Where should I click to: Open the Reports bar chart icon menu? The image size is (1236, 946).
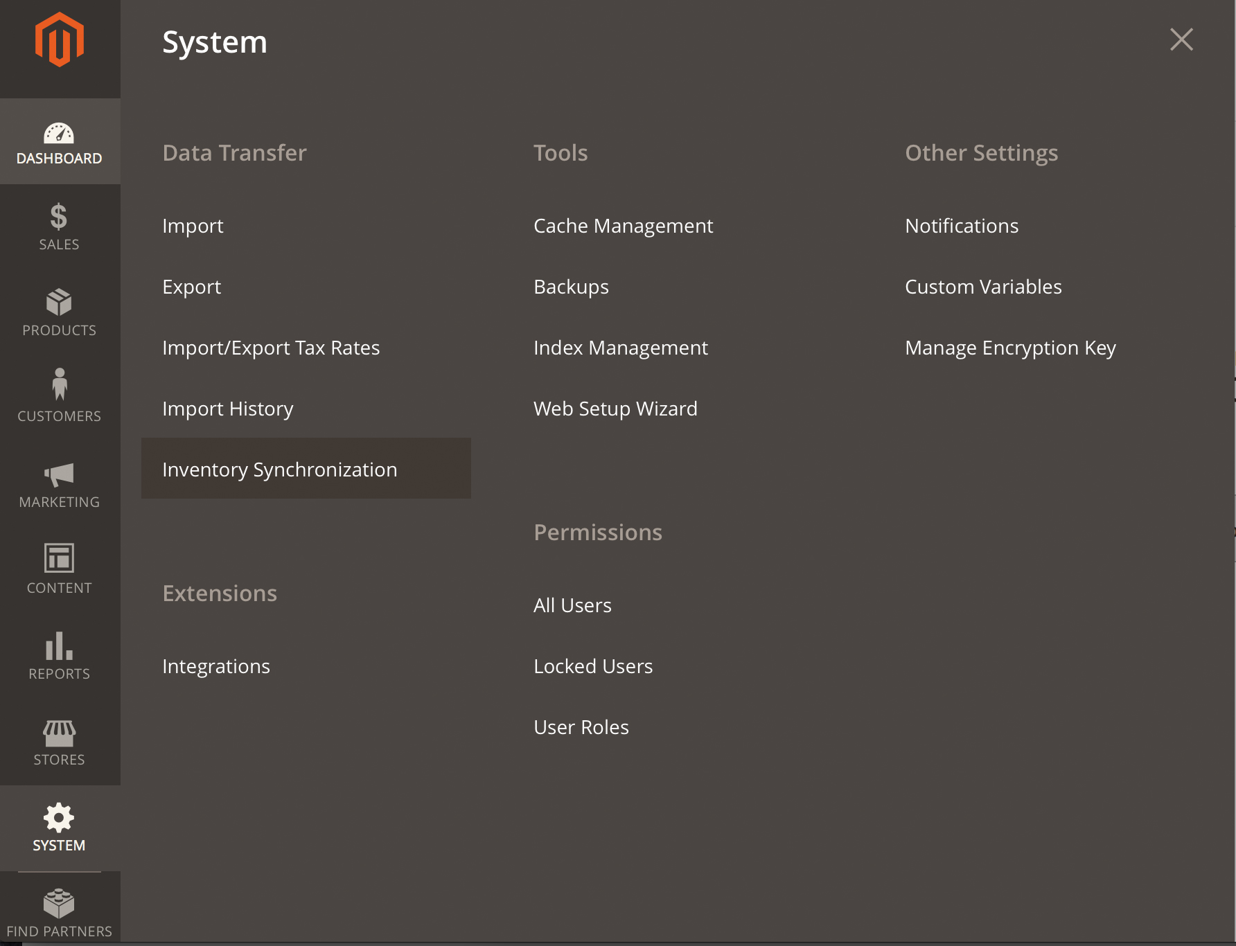[x=60, y=657]
